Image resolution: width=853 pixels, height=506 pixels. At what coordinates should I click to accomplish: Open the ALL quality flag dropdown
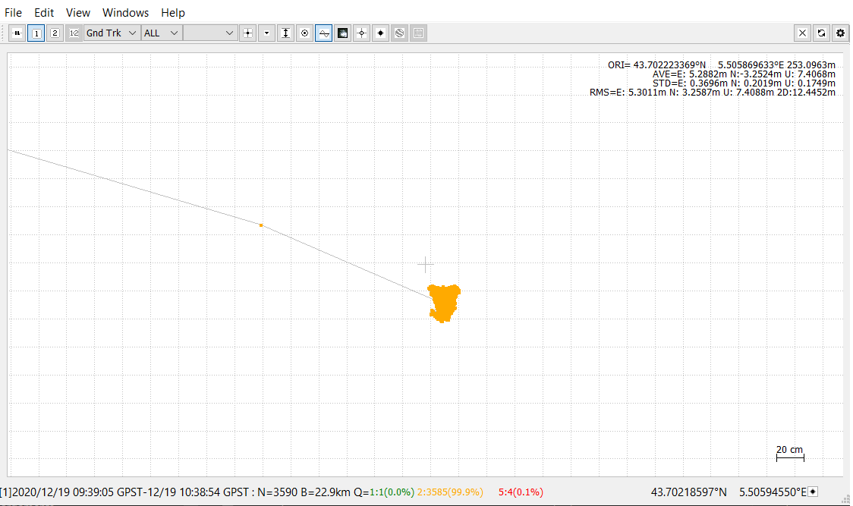point(161,33)
